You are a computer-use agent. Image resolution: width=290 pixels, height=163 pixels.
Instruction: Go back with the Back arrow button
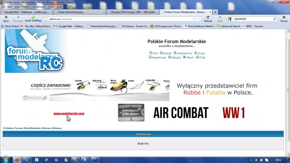tap(6, 19)
